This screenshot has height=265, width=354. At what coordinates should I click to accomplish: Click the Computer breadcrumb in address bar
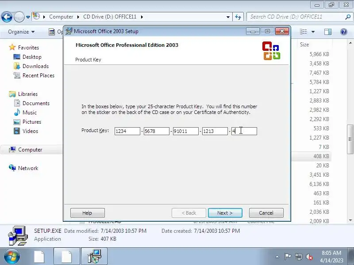pyautogui.click(x=61, y=17)
